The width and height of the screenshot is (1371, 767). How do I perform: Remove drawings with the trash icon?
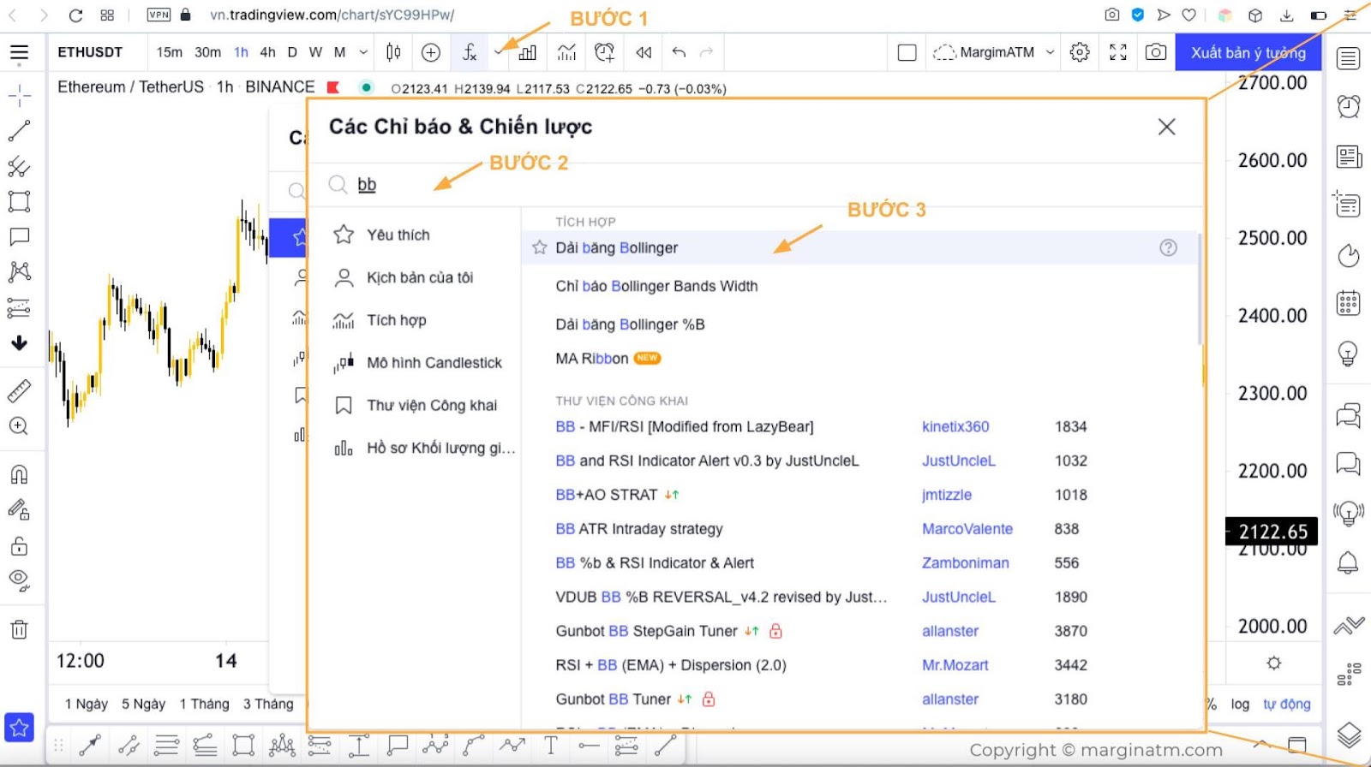pyautogui.click(x=19, y=630)
